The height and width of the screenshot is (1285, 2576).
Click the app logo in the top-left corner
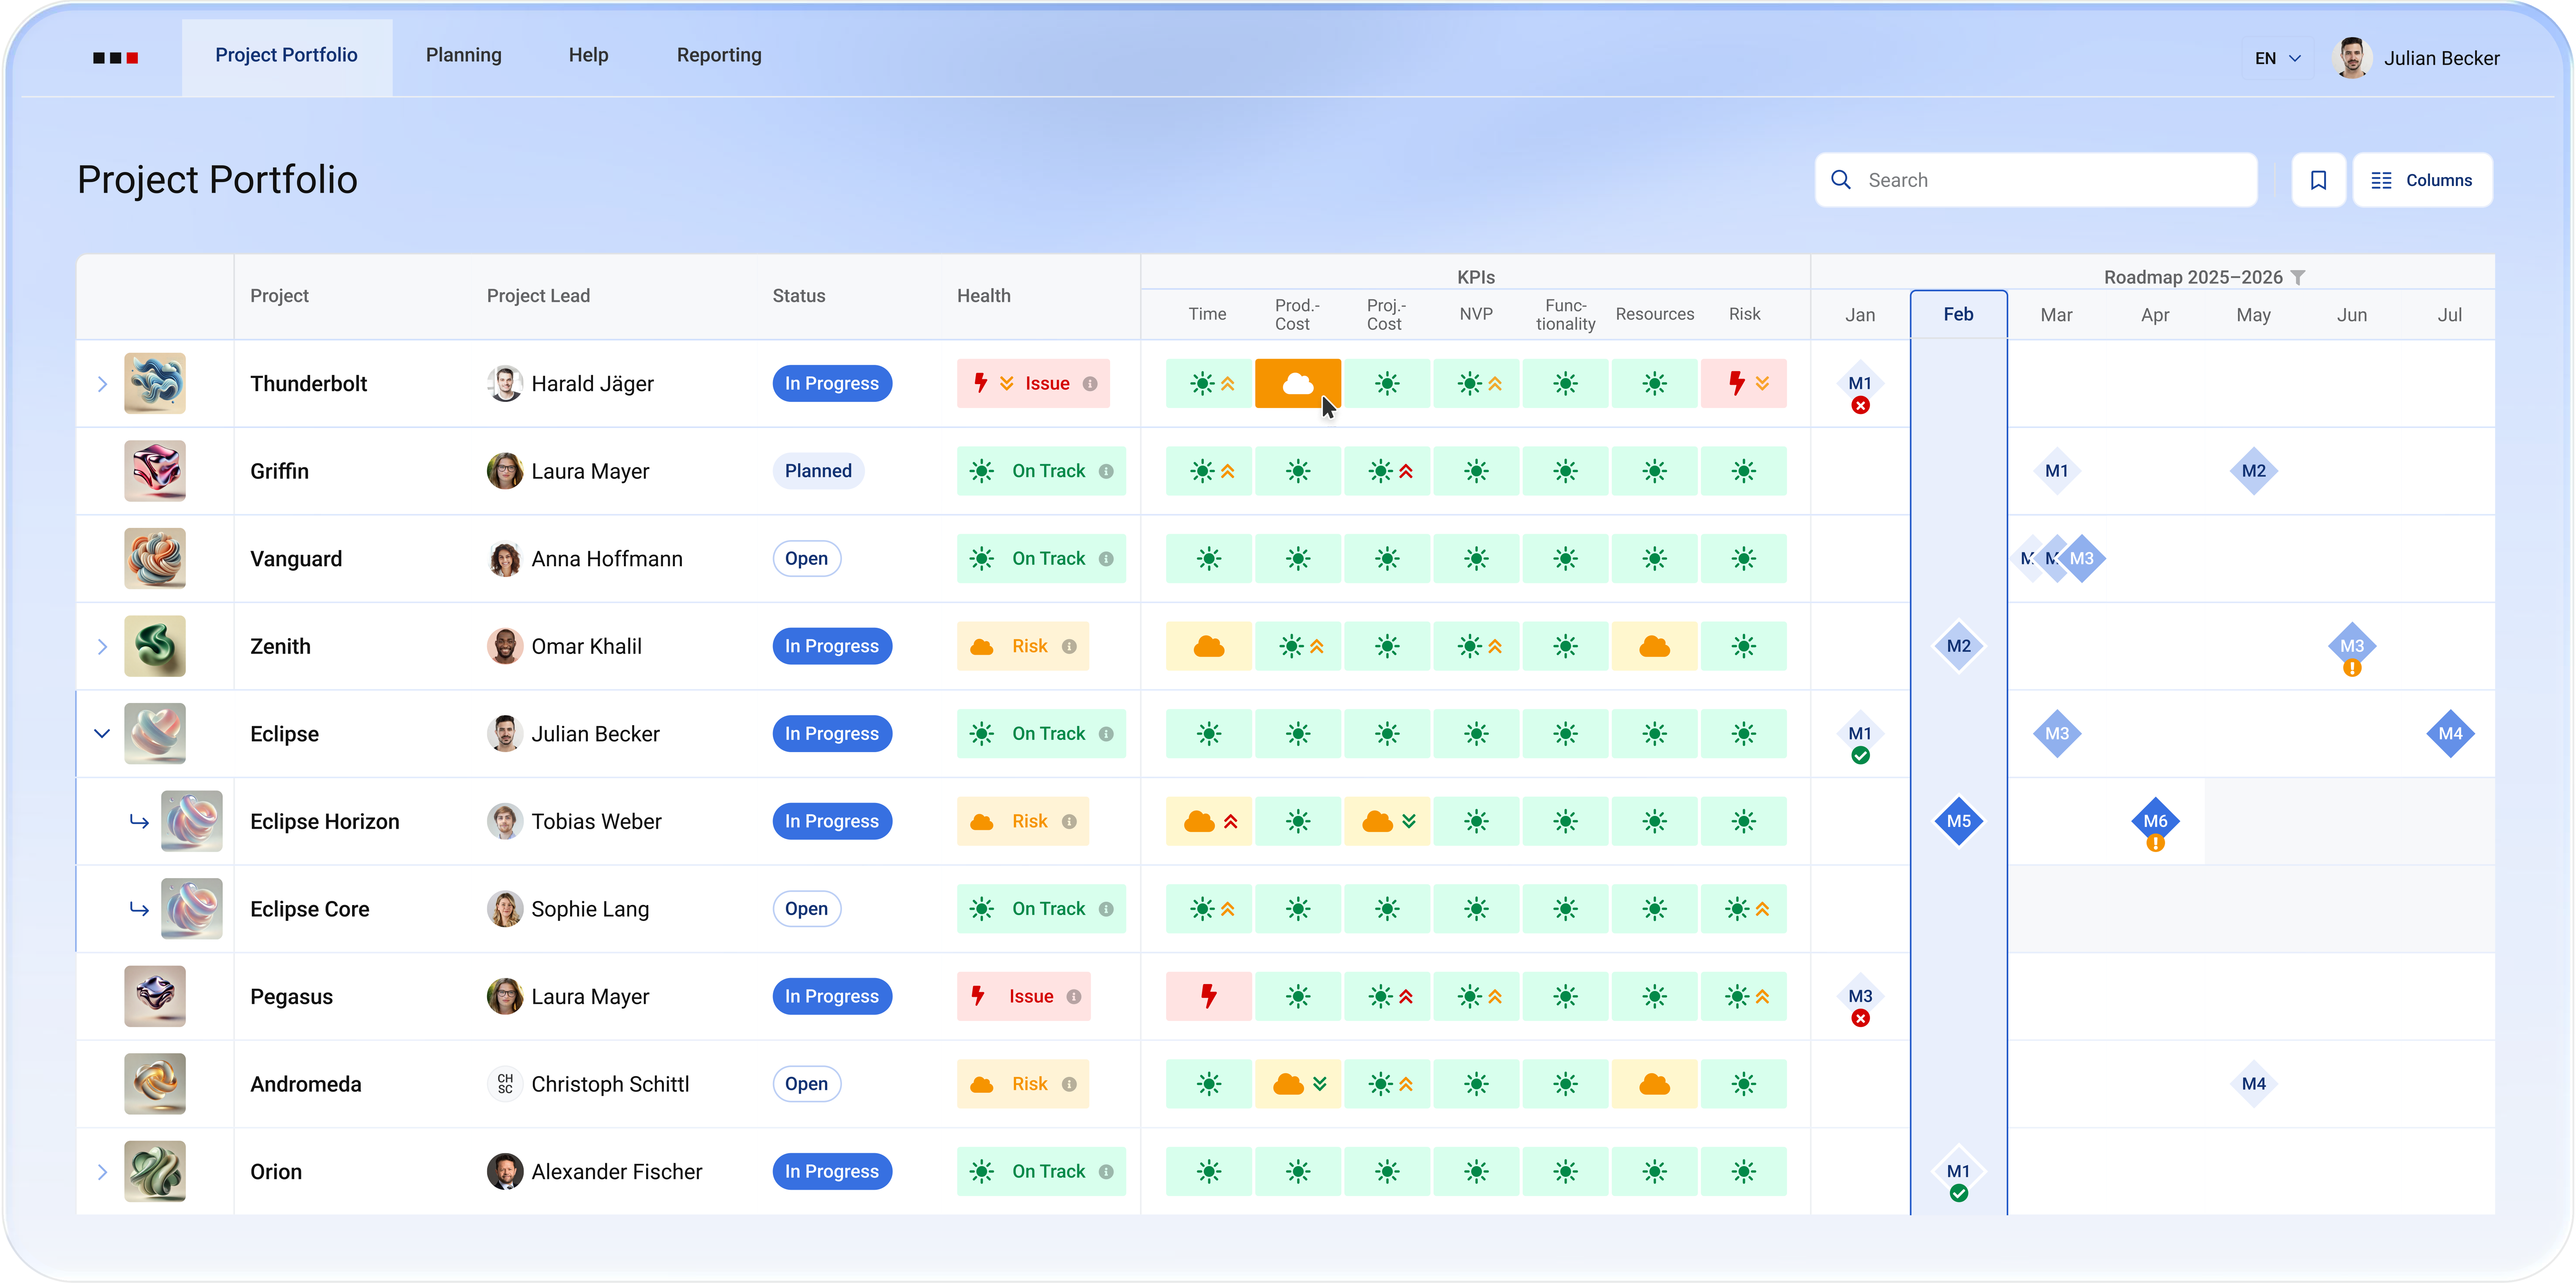(x=115, y=57)
